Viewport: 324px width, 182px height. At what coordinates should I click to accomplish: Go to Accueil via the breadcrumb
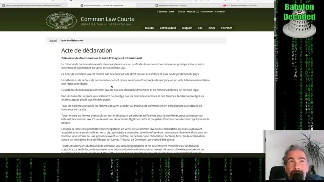click(x=53, y=40)
